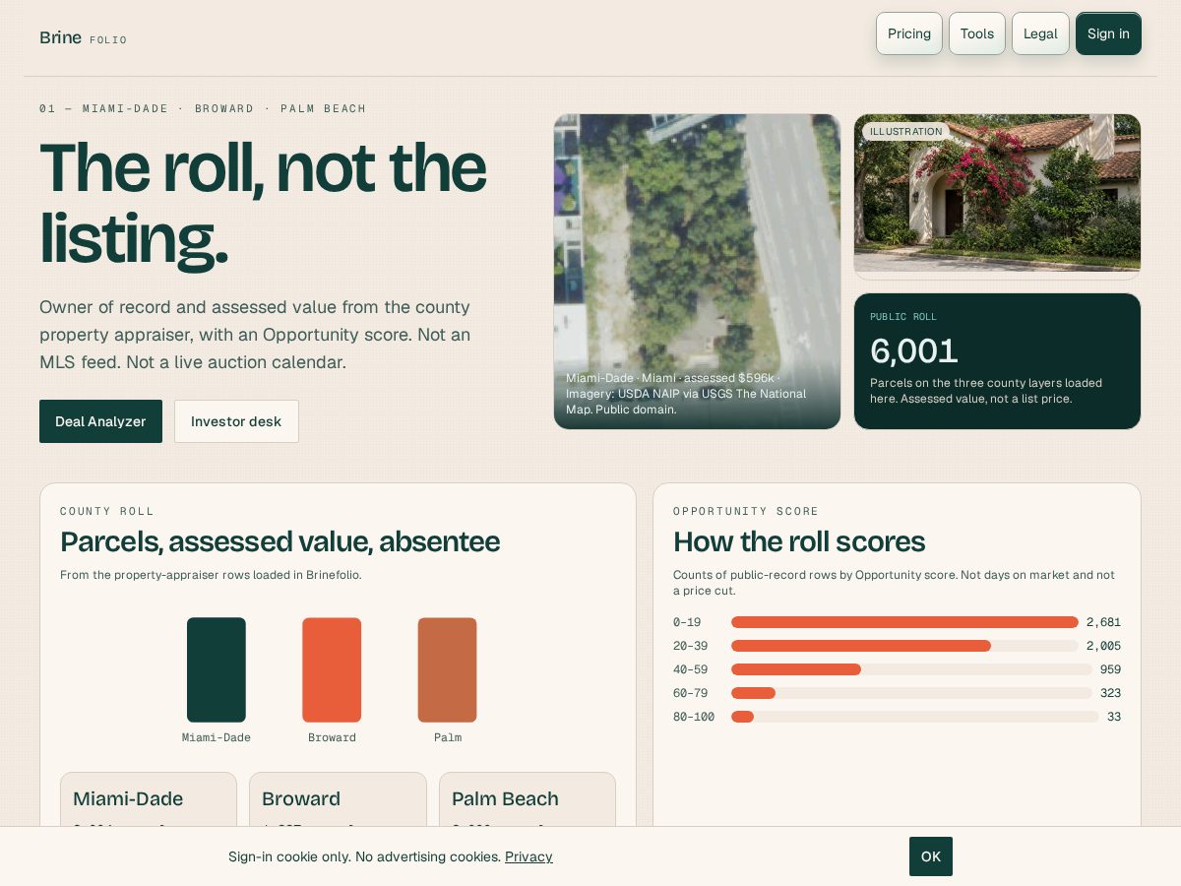
Task: Select the 959 count value
Action: point(1110,669)
